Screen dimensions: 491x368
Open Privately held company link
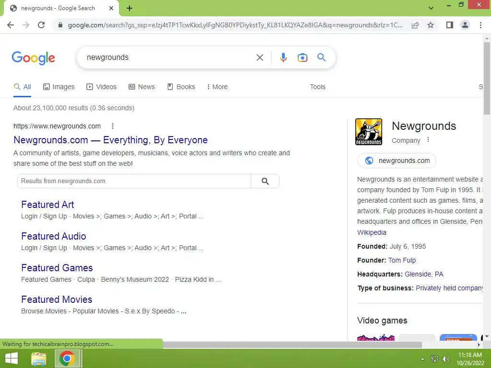point(449,288)
